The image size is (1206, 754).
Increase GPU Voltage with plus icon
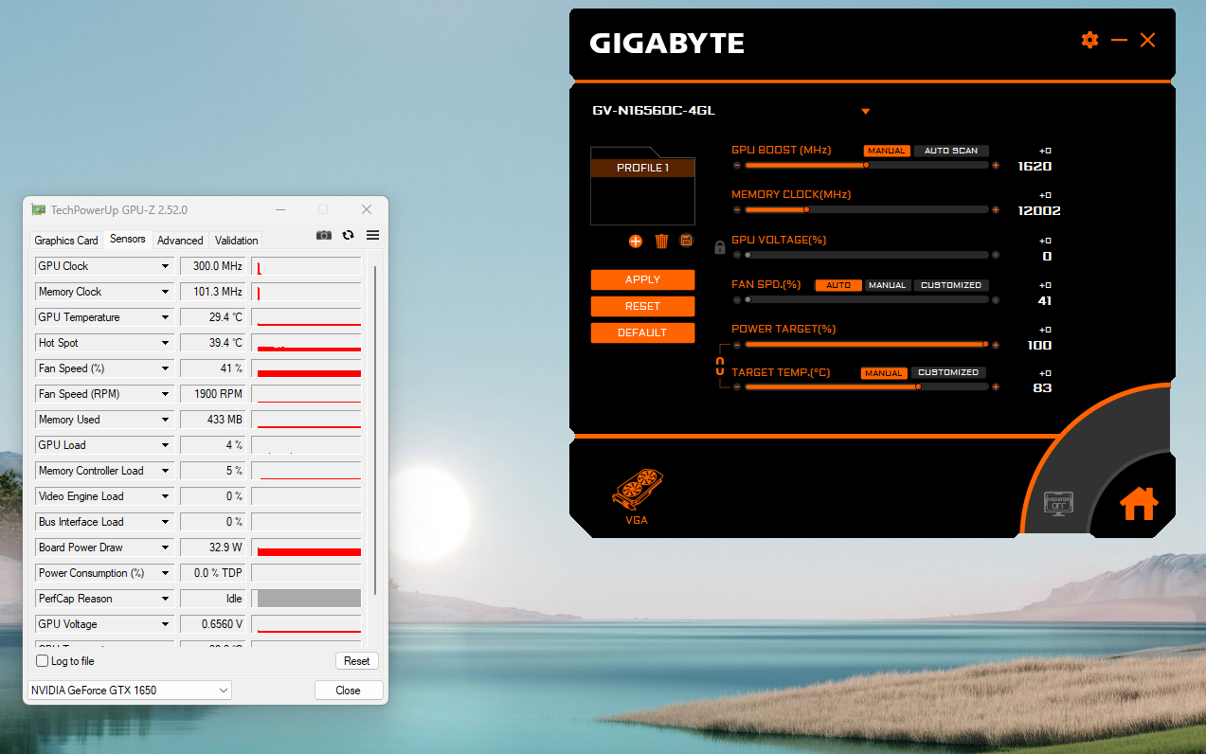pos(996,255)
